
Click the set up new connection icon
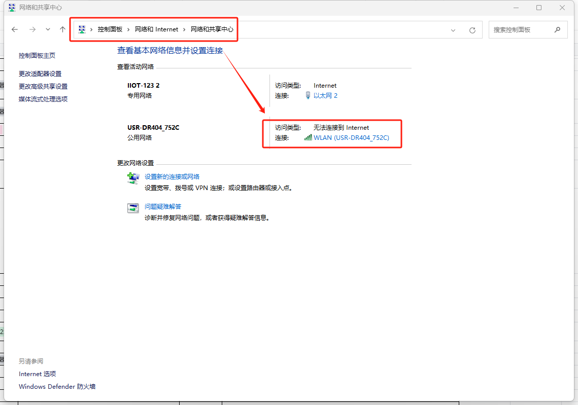(133, 178)
